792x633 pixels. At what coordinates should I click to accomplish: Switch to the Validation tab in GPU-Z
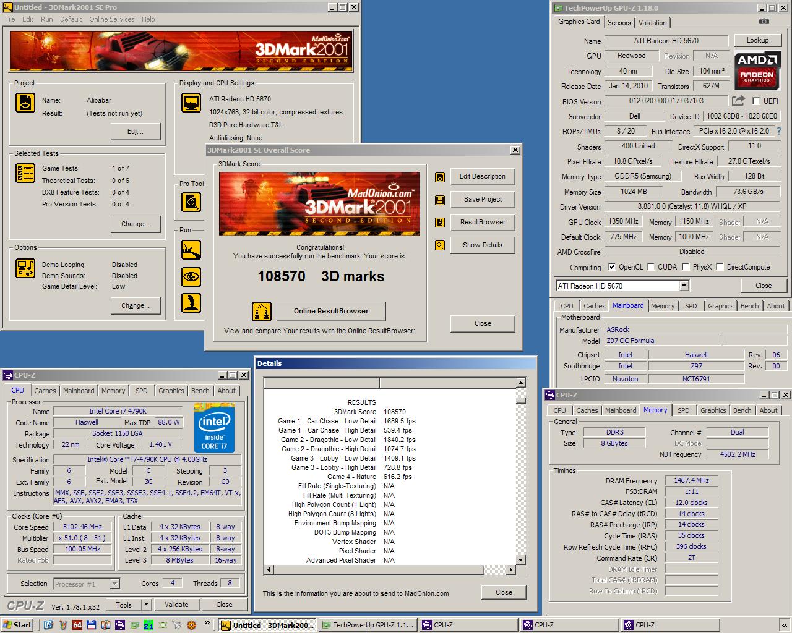coord(653,23)
